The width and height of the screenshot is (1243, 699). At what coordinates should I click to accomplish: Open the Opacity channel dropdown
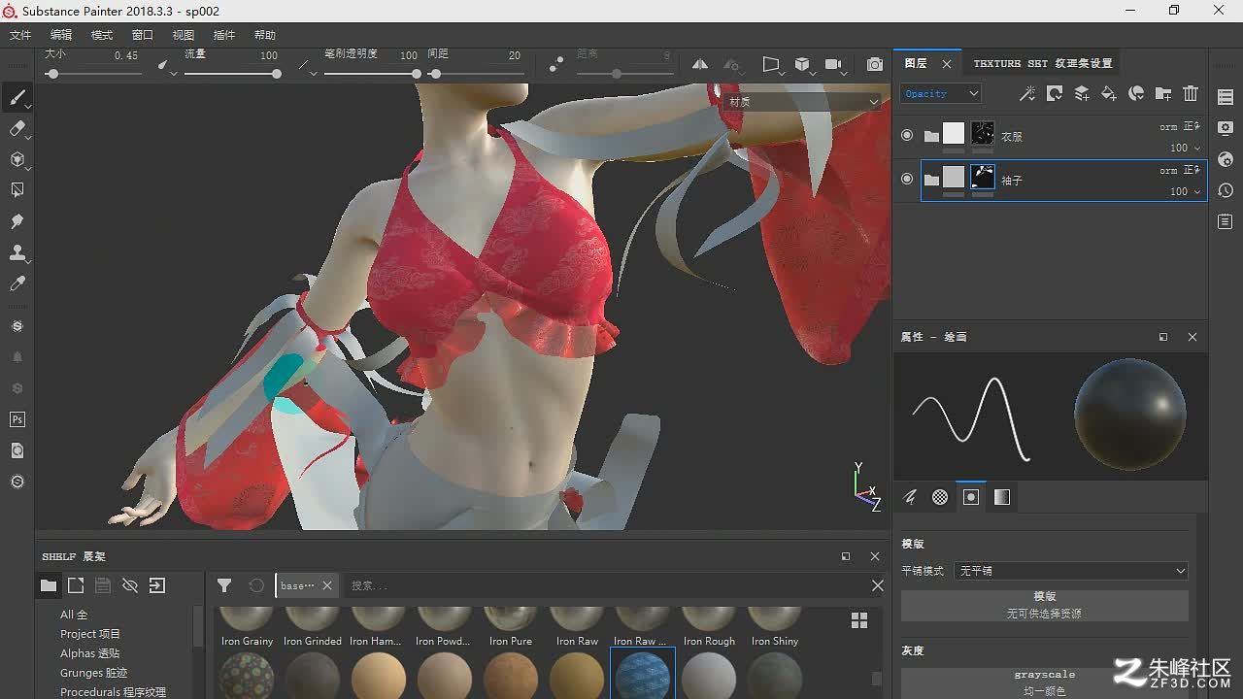click(x=941, y=93)
